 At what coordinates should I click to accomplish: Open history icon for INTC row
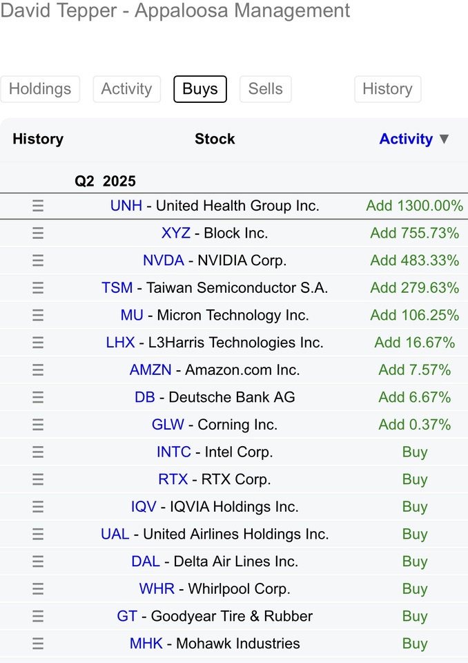[x=38, y=452]
